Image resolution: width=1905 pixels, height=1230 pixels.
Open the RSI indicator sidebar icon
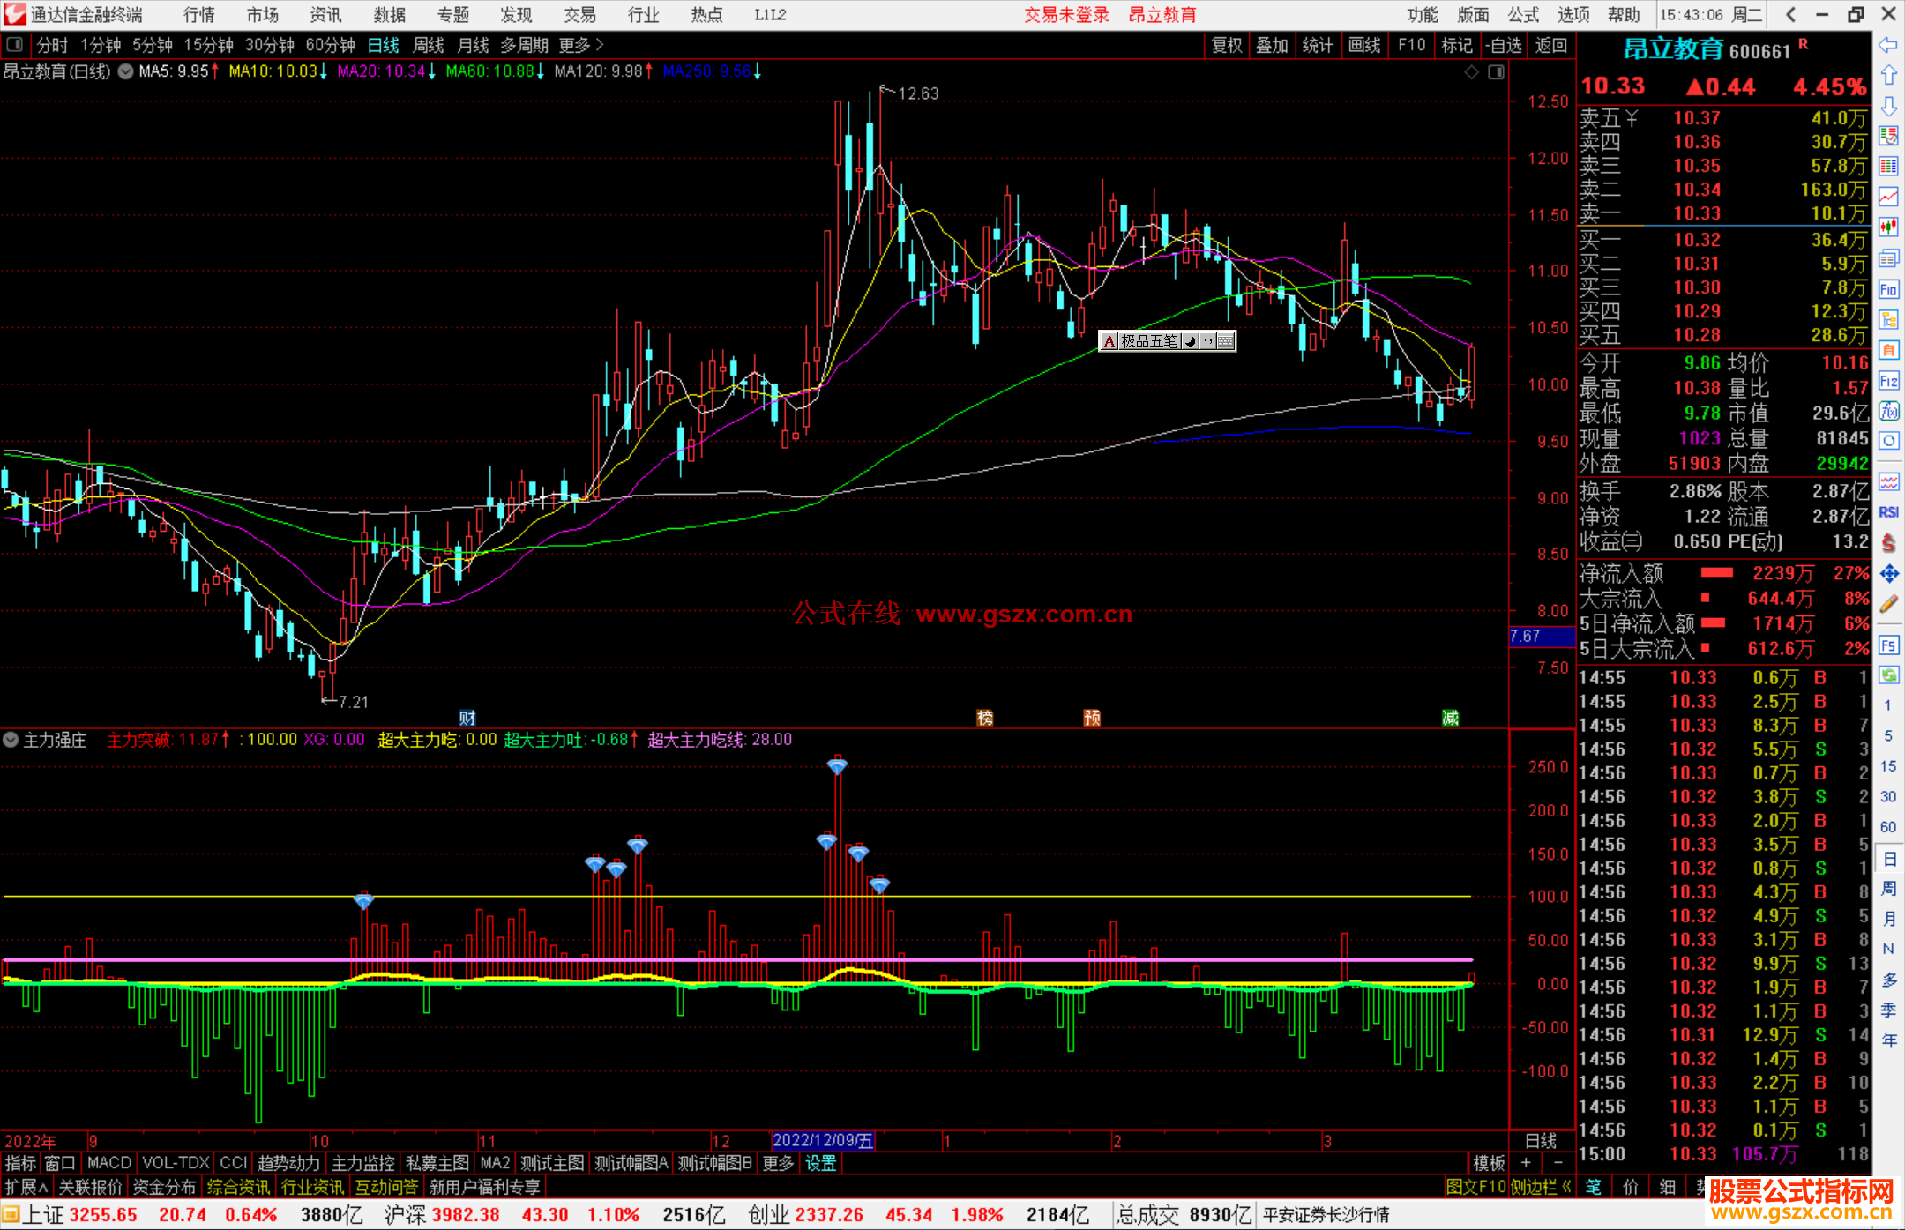[1888, 512]
